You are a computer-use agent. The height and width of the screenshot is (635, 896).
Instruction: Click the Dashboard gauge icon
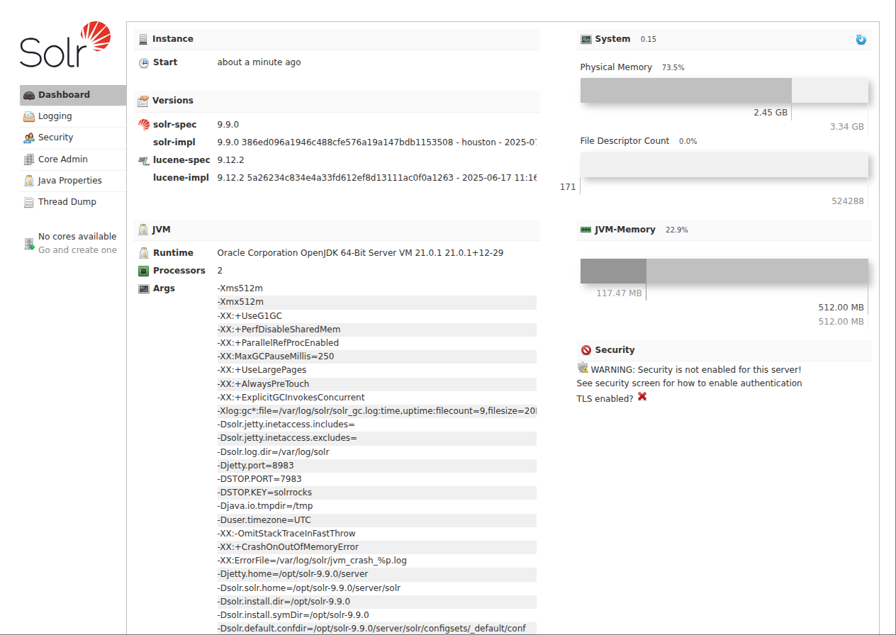click(x=29, y=95)
